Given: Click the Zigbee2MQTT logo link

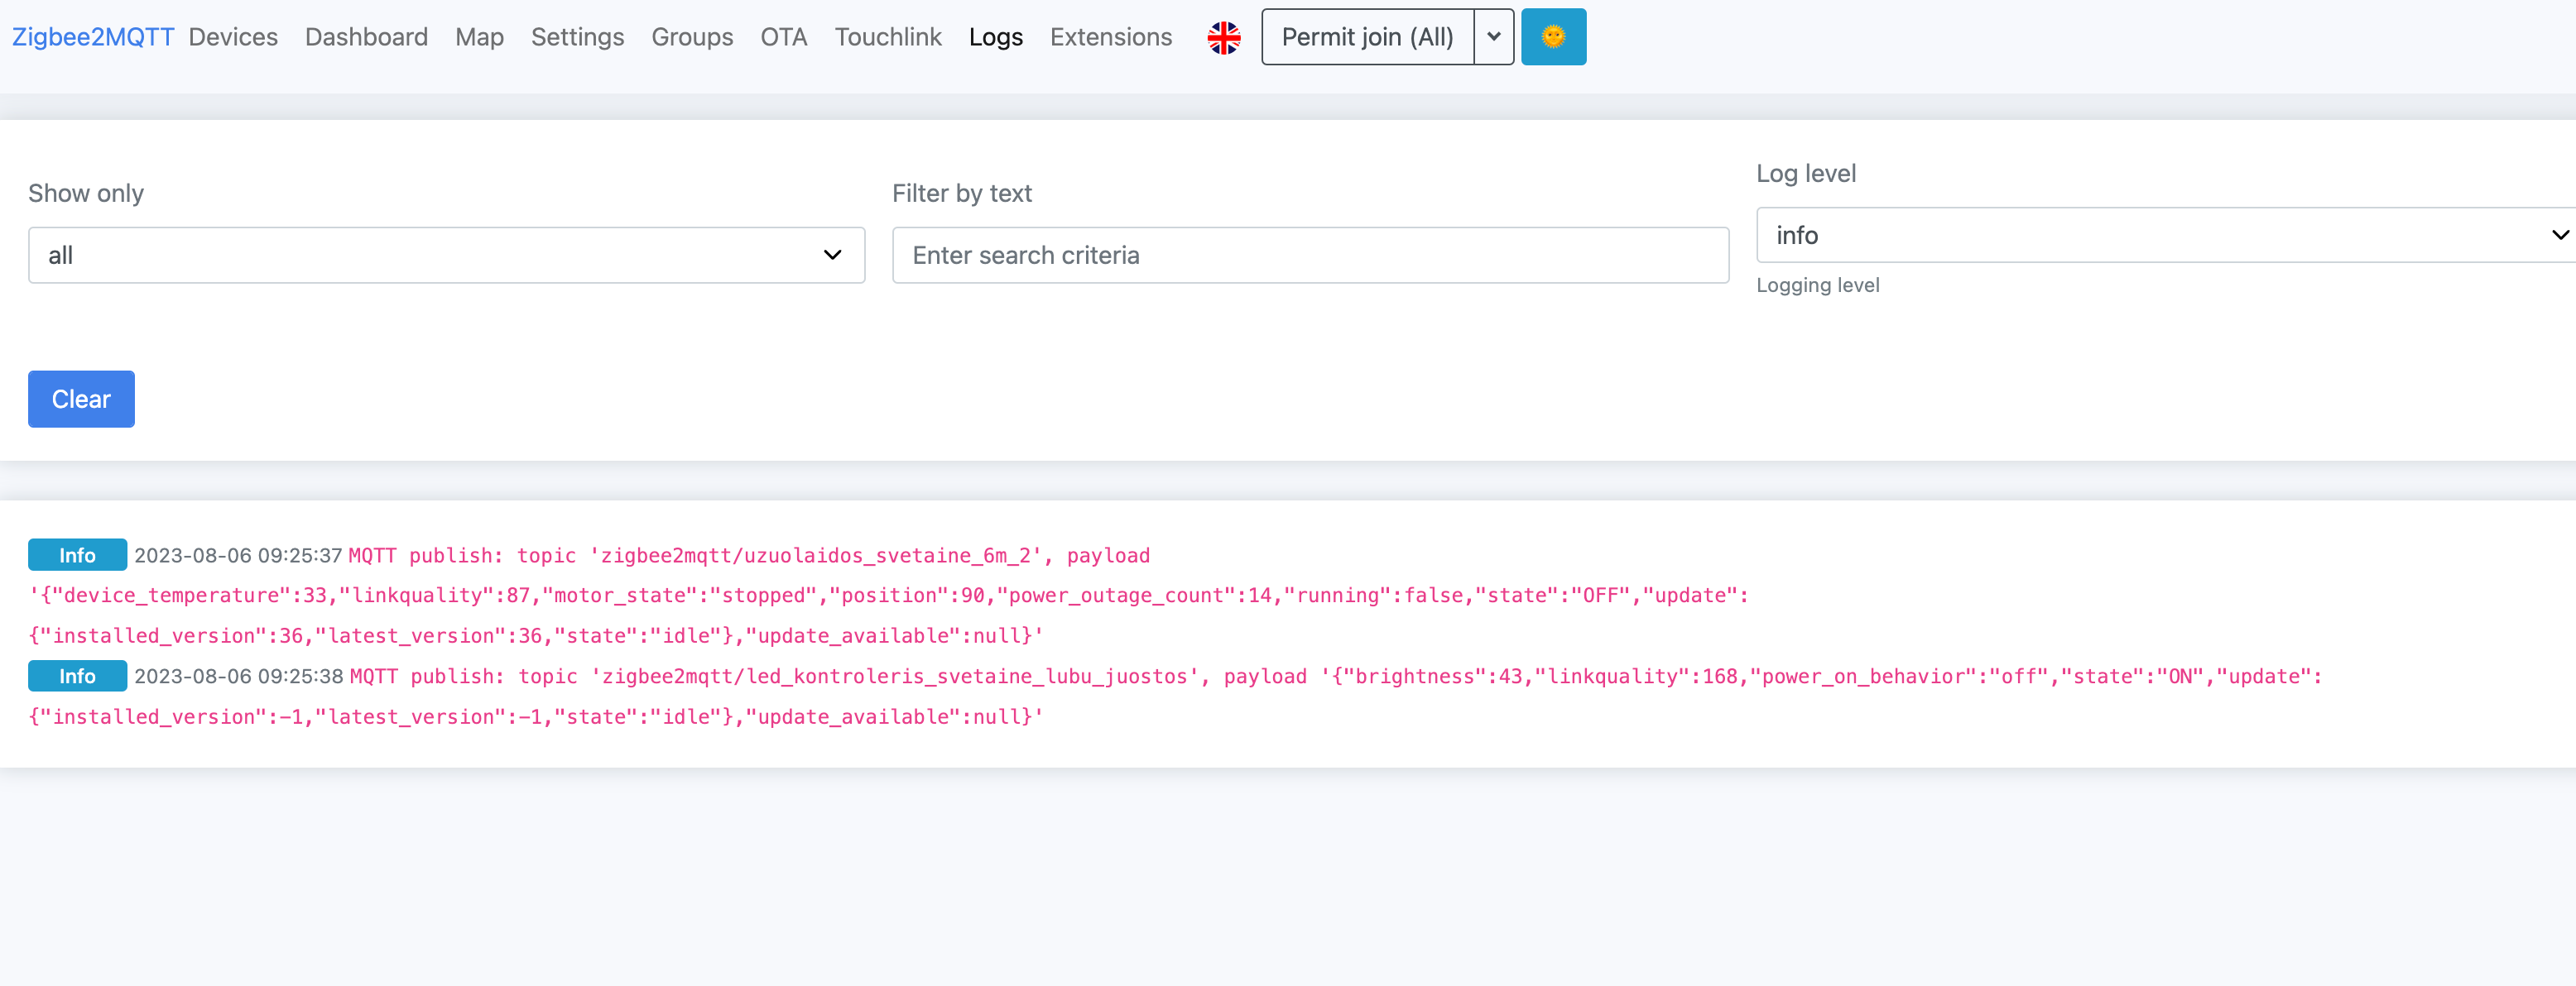Looking at the screenshot, I should click(92, 36).
